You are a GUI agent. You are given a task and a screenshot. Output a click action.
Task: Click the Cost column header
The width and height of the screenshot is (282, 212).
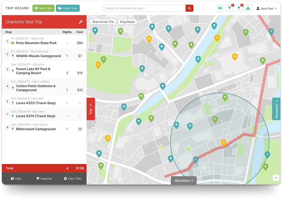point(79,32)
